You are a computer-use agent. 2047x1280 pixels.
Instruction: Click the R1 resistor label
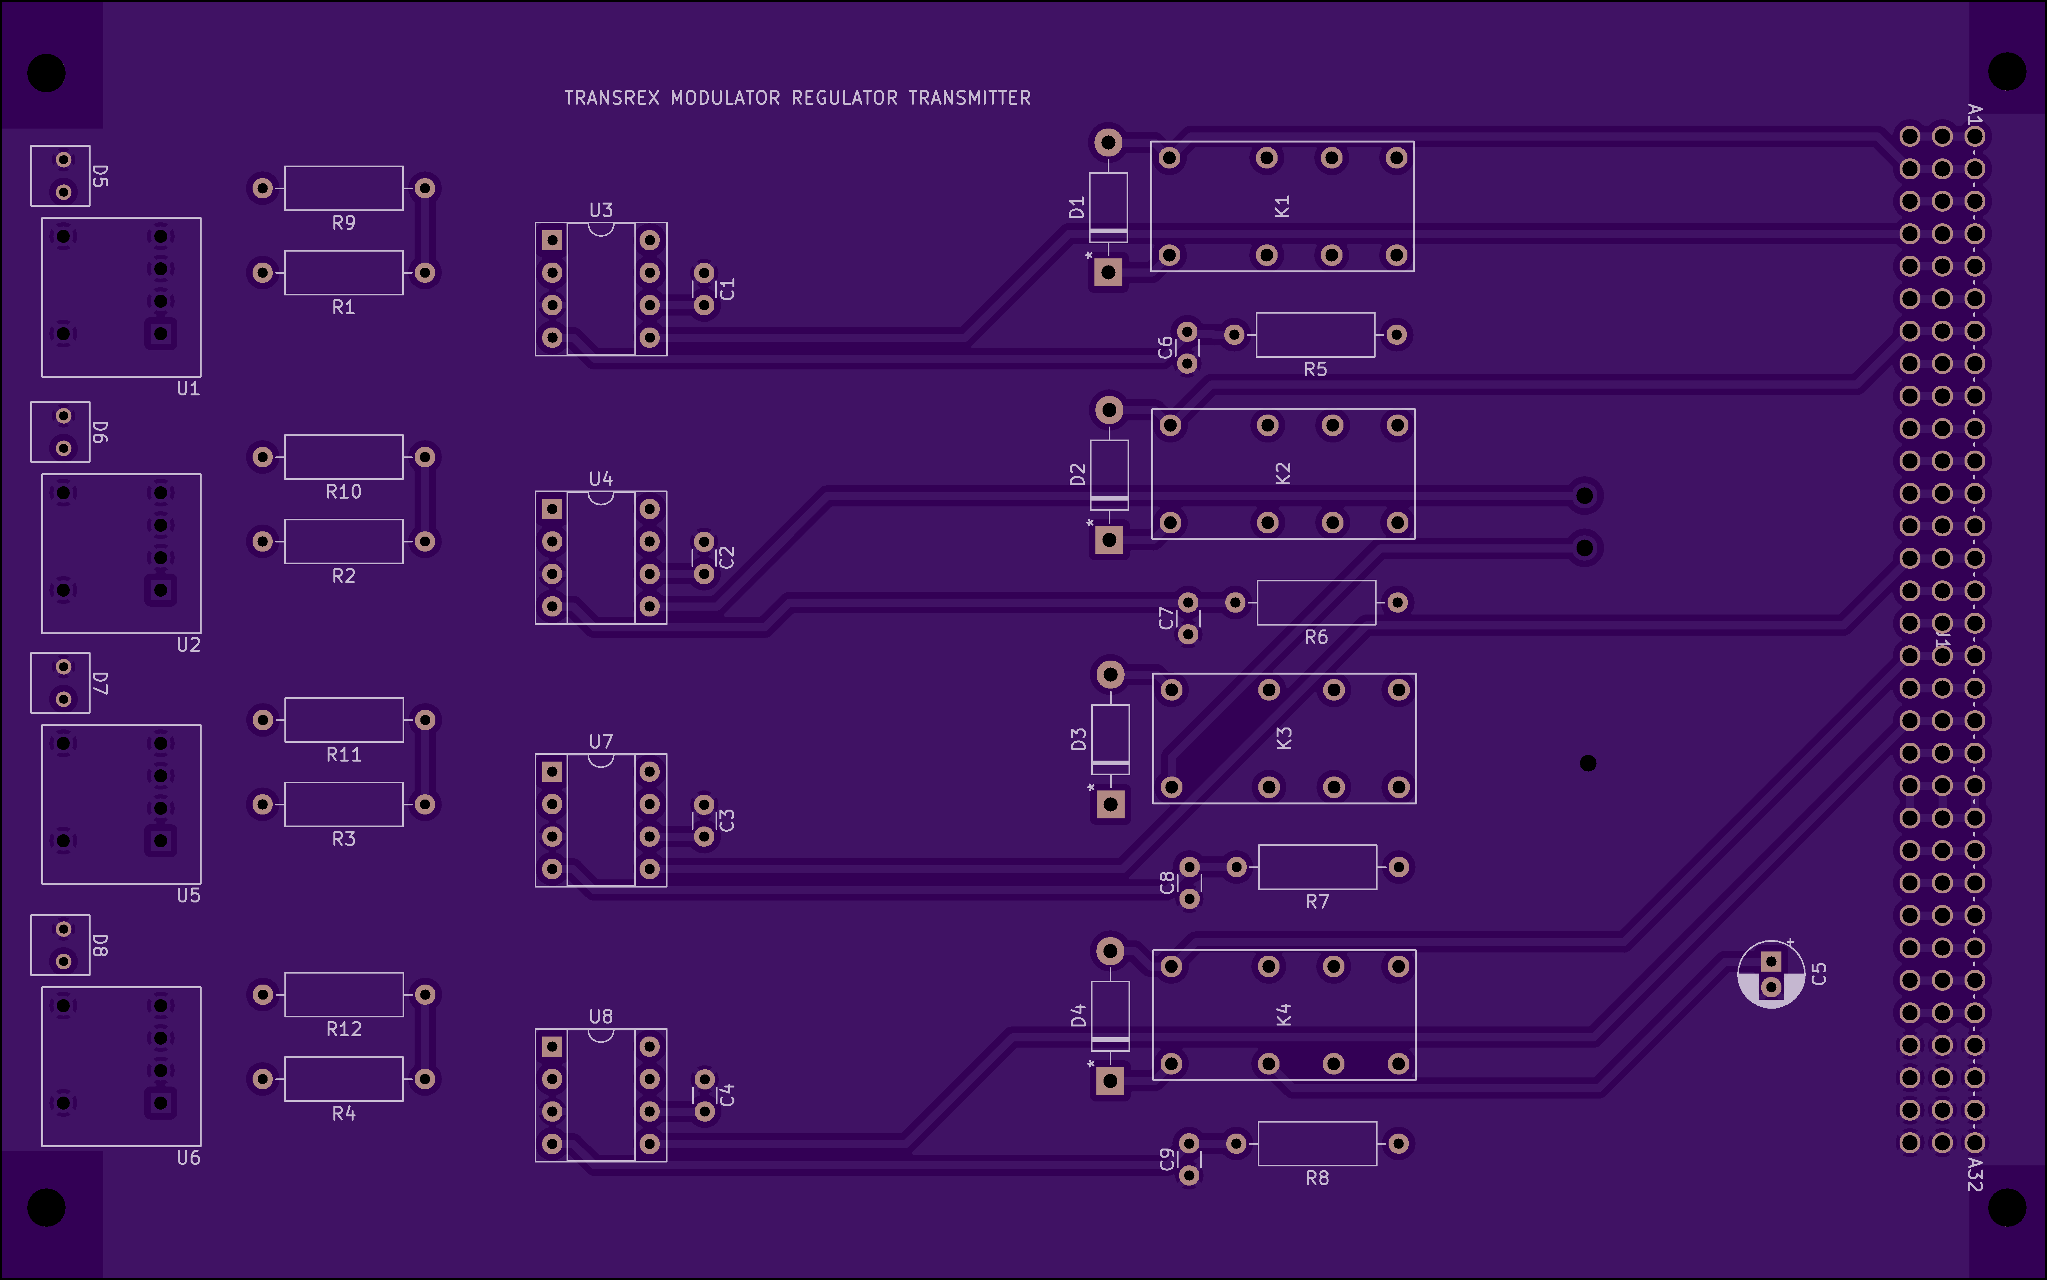(x=344, y=307)
